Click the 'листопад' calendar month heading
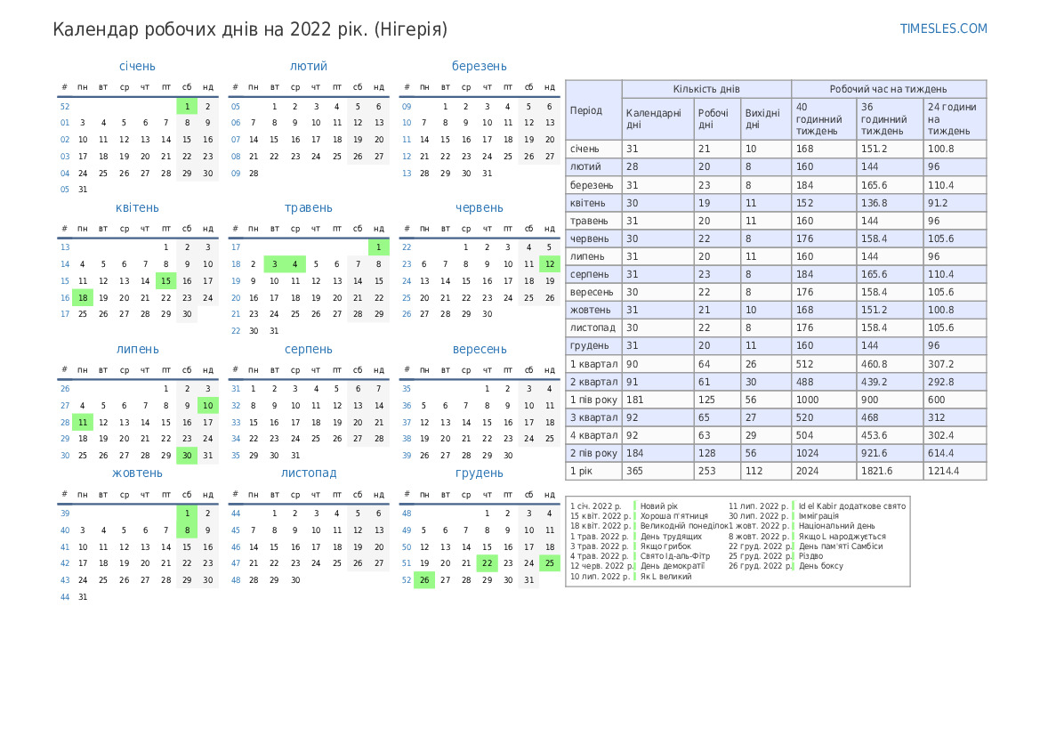 click(x=309, y=473)
